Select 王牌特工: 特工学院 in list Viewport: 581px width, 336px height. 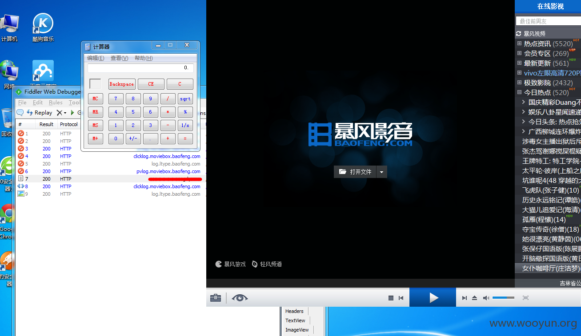(551, 161)
